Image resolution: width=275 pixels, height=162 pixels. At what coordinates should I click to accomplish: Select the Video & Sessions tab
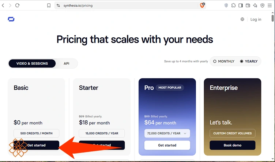click(x=32, y=64)
